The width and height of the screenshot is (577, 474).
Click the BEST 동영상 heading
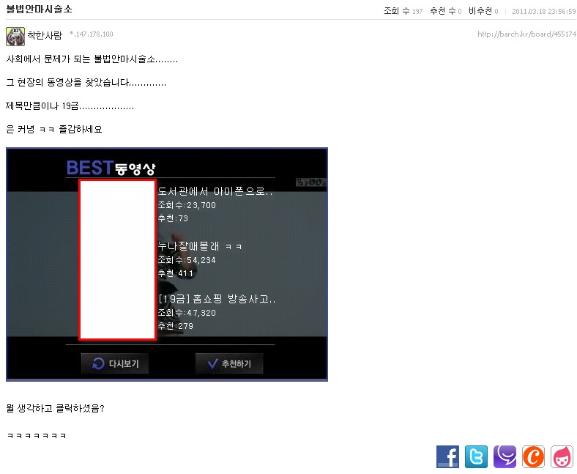[x=111, y=168]
